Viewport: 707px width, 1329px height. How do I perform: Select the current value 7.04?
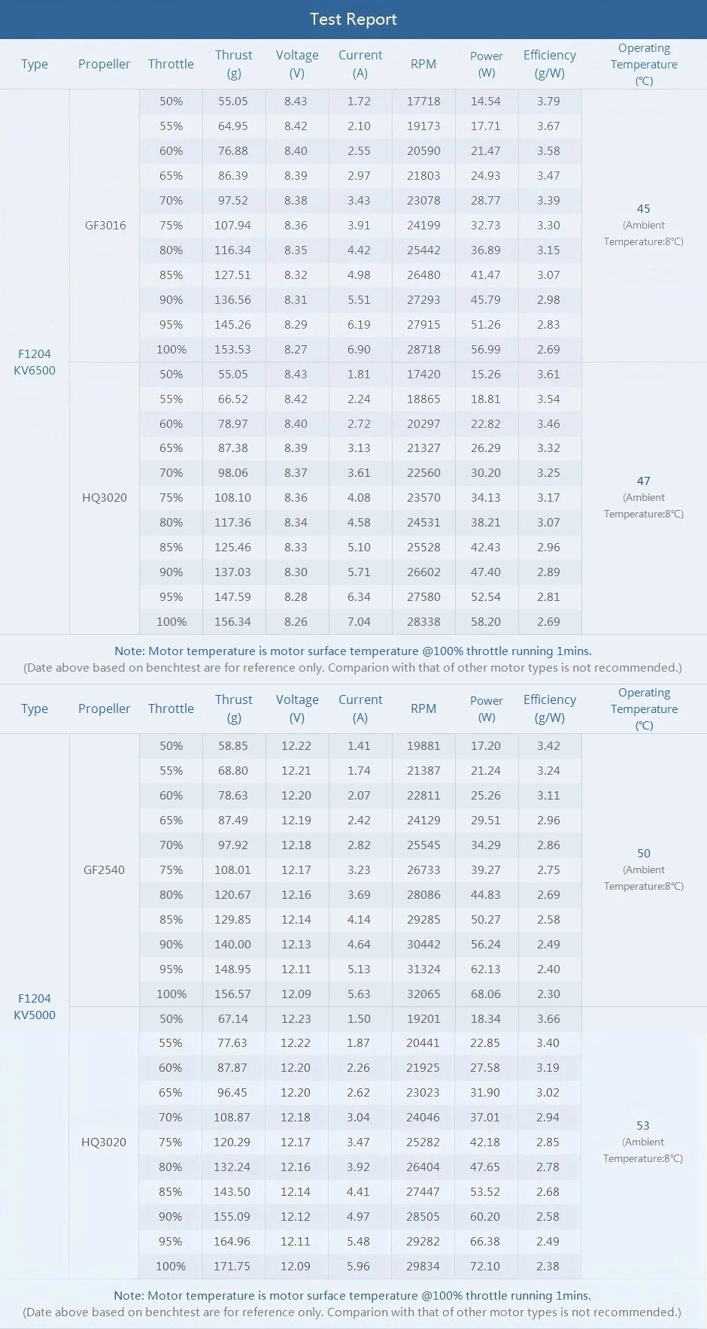pyautogui.click(x=359, y=621)
